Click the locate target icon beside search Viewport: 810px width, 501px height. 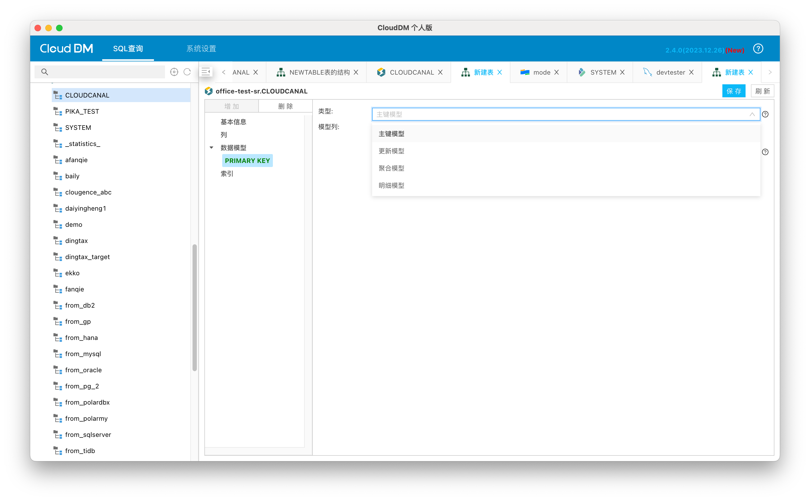click(x=174, y=72)
